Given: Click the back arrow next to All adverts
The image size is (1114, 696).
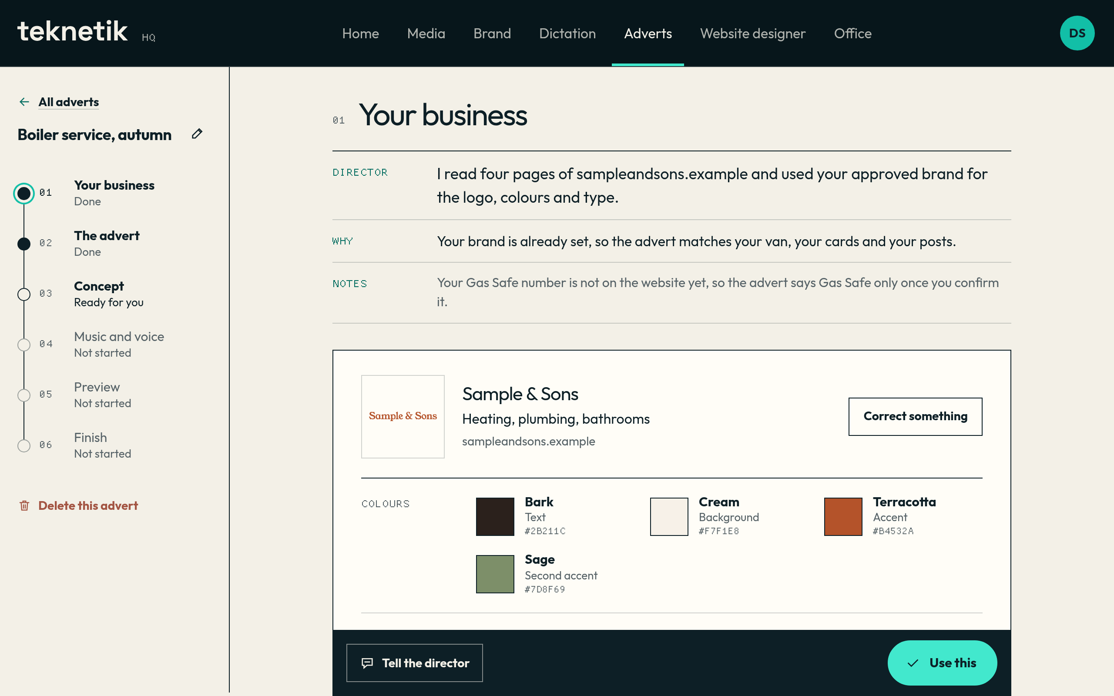Looking at the screenshot, I should [x=24, y=102].
